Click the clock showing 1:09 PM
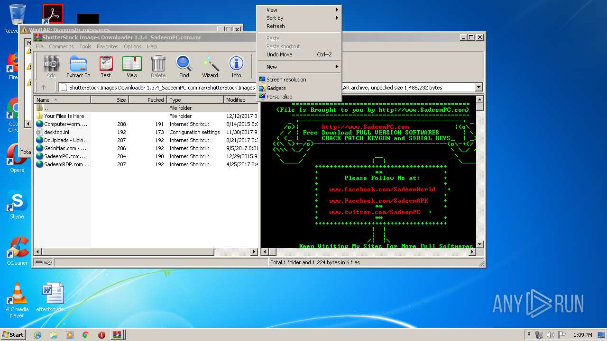Image resolution: width=607 pixels, height=341 pixels. [x=582, y=335]
